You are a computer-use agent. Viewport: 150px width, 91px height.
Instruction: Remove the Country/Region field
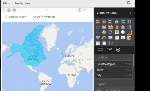(130, 64)
